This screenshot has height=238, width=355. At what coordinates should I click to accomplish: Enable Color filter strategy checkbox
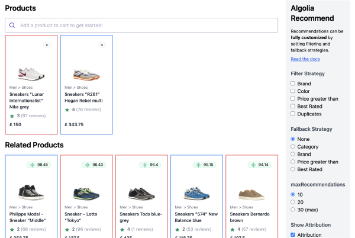(x=293, y=91)
